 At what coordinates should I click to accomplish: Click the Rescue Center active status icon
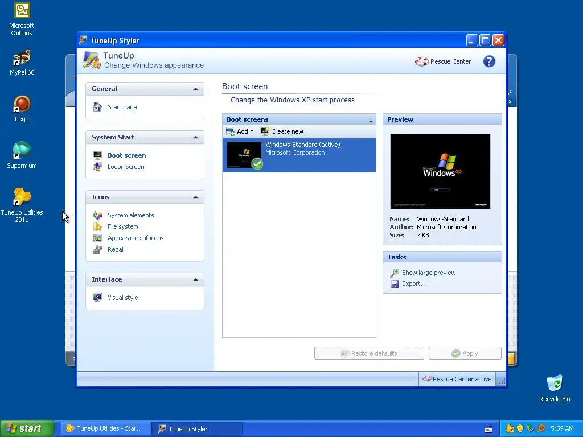point(426,378)
